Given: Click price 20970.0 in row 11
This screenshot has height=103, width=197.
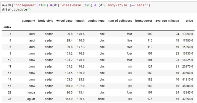Looking at the screenshot, I should point(187,66).
